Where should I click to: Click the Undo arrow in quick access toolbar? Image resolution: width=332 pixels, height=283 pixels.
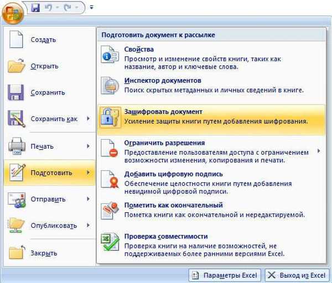click(x=49, y=8)
